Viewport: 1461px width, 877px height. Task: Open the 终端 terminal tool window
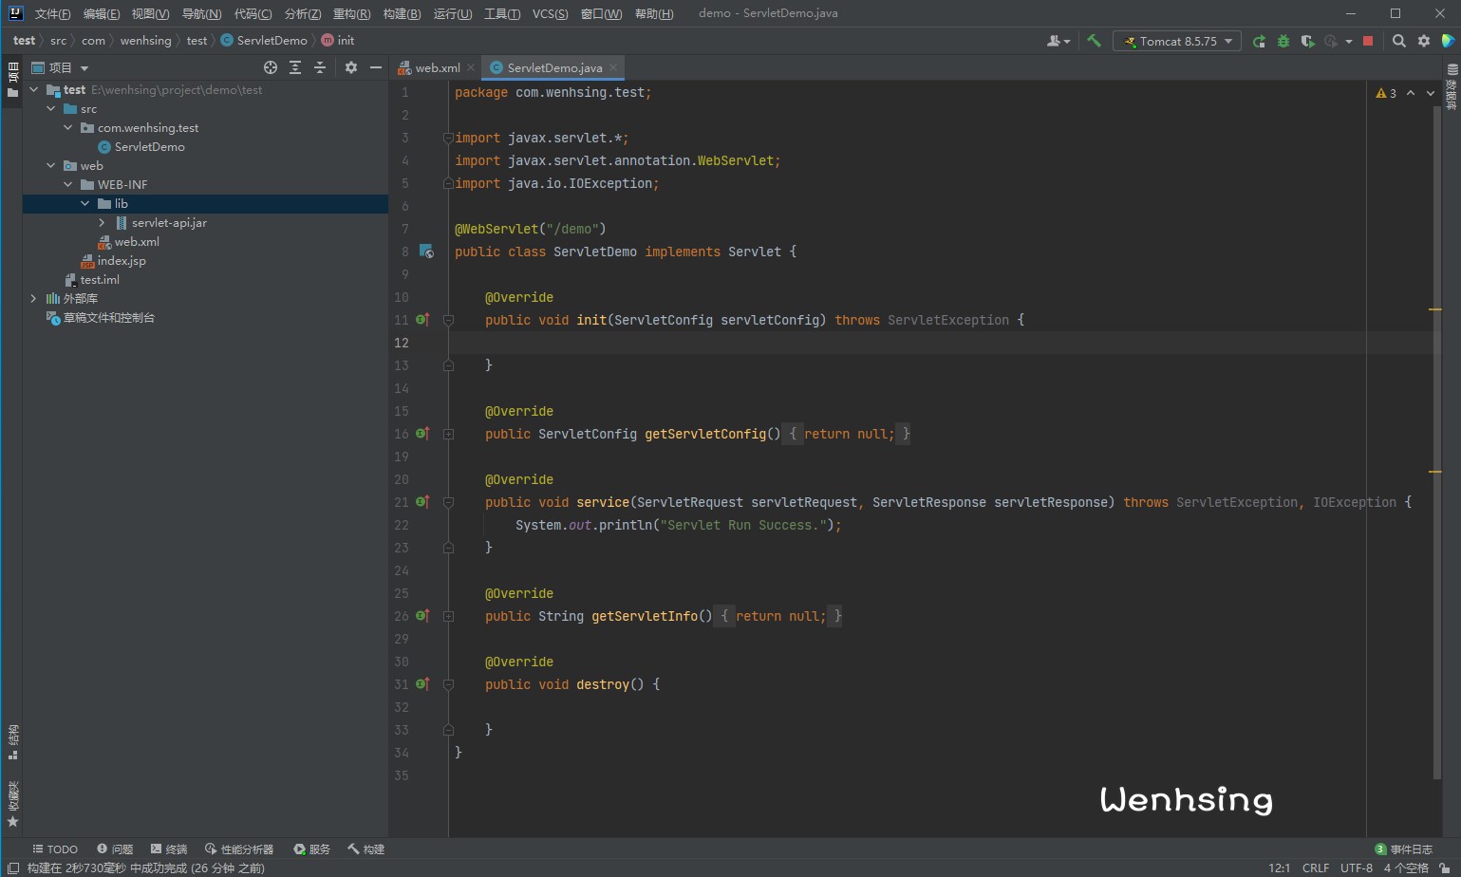pyautogui.click(x=169, y=849)
